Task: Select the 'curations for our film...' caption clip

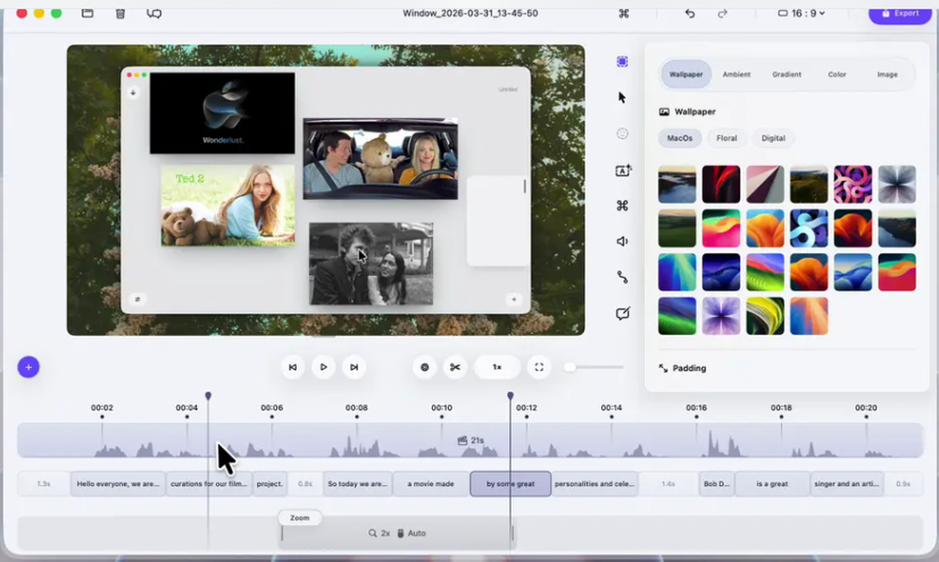Action: 209,483
